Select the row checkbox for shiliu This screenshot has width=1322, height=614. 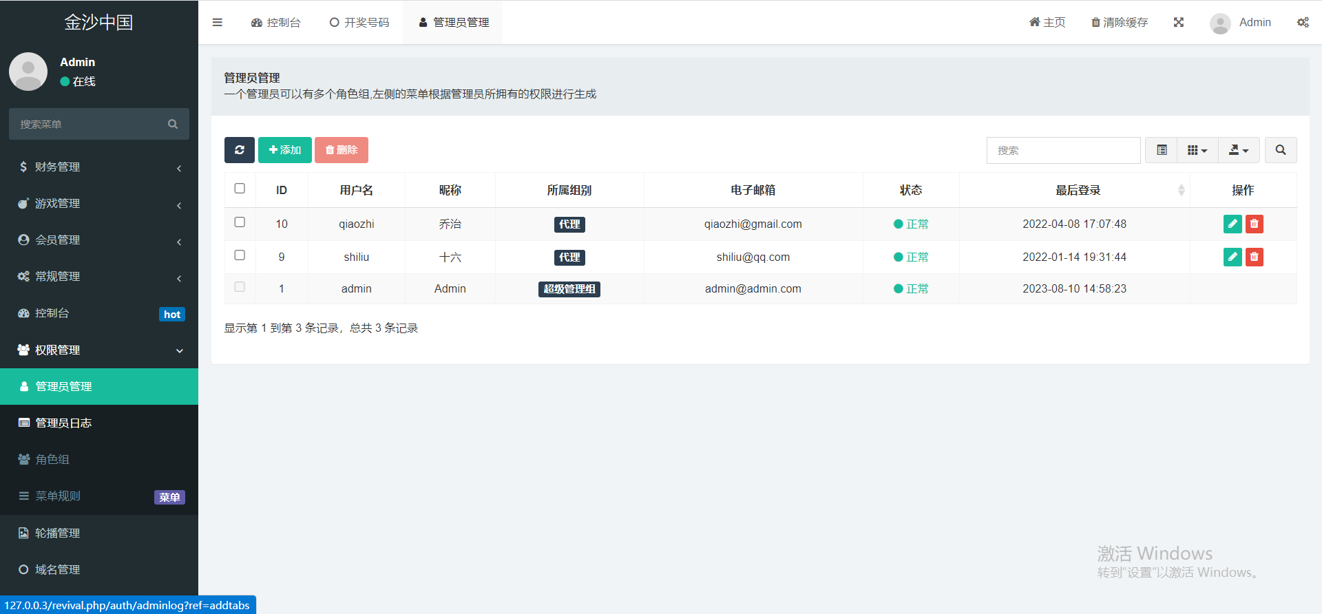click(240, 255)
